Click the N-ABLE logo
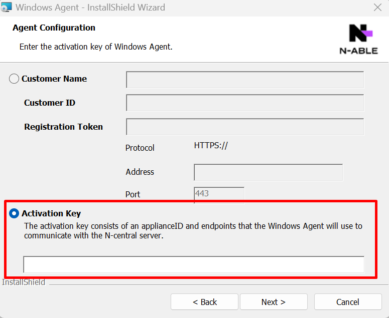Viewport: 389px width, 318px height. (x=359, y=39)
